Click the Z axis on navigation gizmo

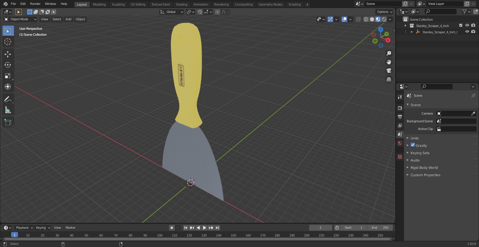(380, 29)
